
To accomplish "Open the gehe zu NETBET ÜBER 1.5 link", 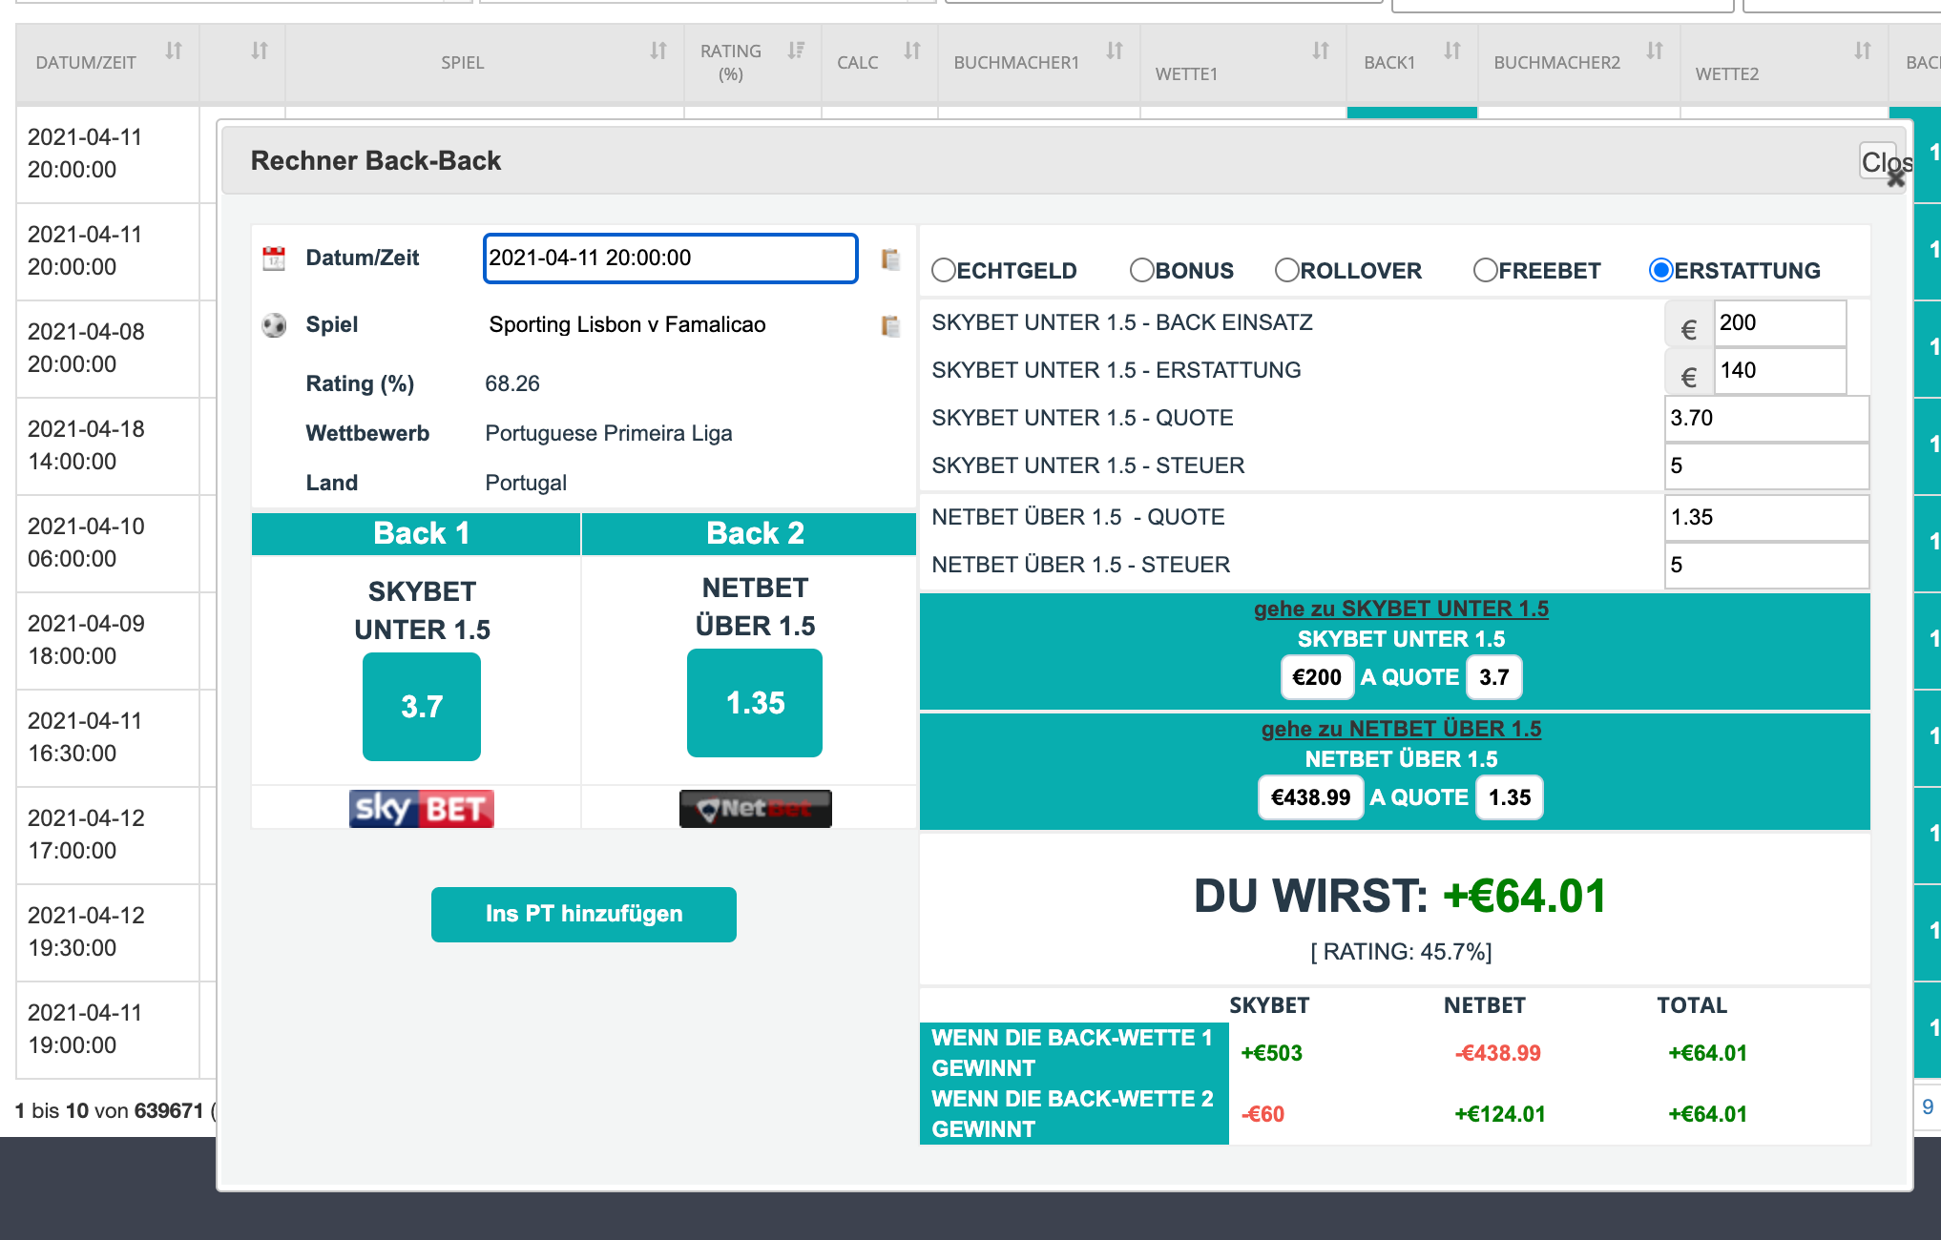I will click(1401, 729).
